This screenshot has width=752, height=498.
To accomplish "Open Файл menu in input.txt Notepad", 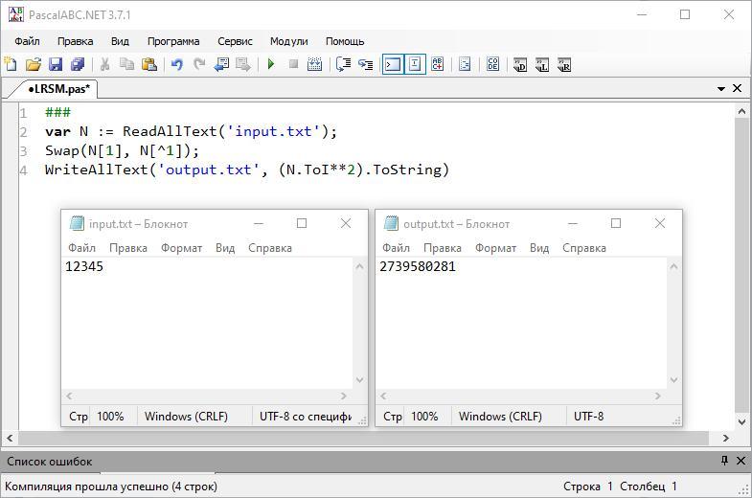I will tap(81, 248).
